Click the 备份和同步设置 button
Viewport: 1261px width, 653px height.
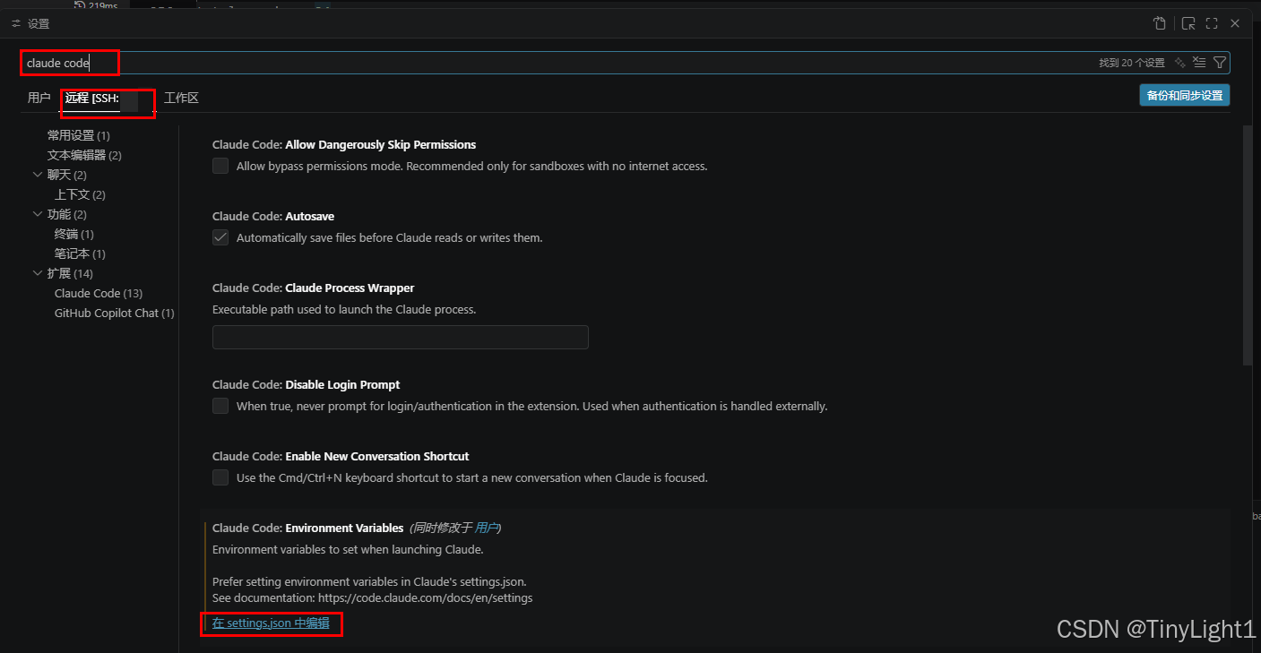1184,95
